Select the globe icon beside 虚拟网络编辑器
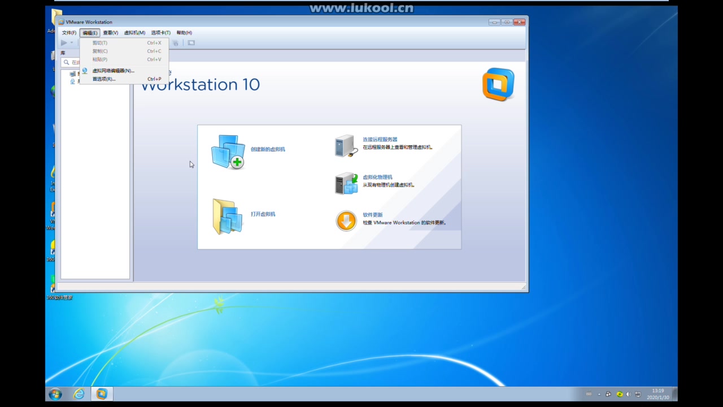Viewport: 723px width, 407px height. [x=84, y=70]
